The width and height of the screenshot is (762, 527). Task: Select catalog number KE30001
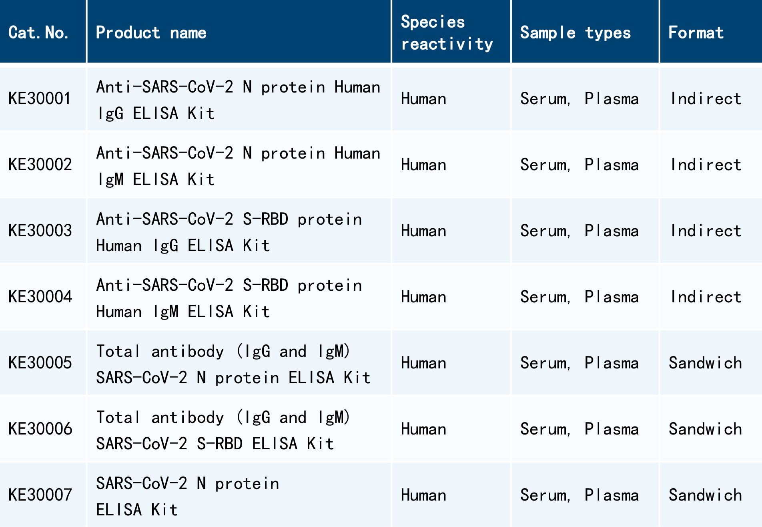tap(40, 99)
